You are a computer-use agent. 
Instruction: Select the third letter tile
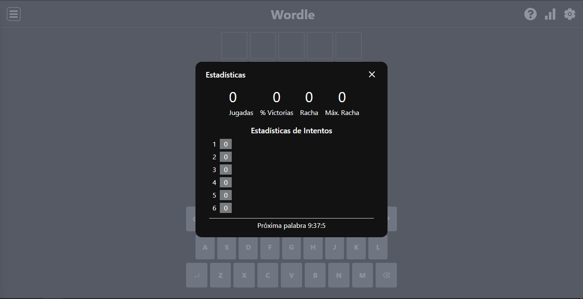[x=291, y=45]
